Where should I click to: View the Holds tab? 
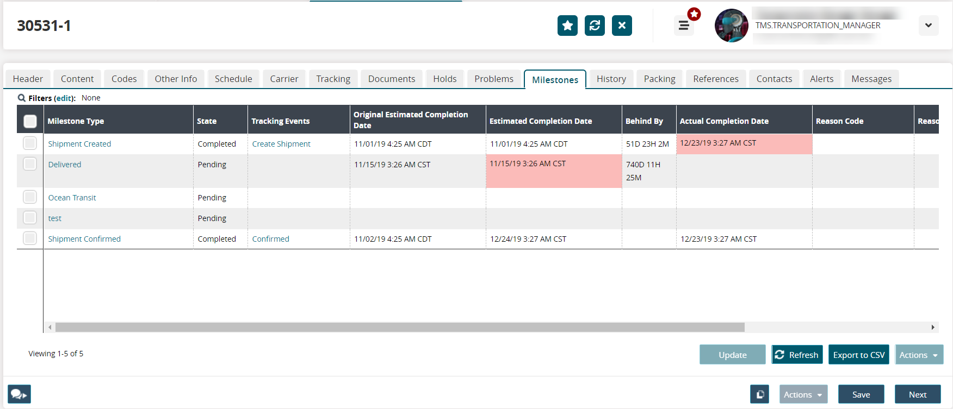(445, 79)
